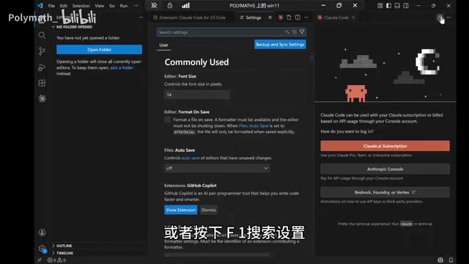469x264 pixels.
Task: Choose Anthropic Console login
Action: pos(385,169)
